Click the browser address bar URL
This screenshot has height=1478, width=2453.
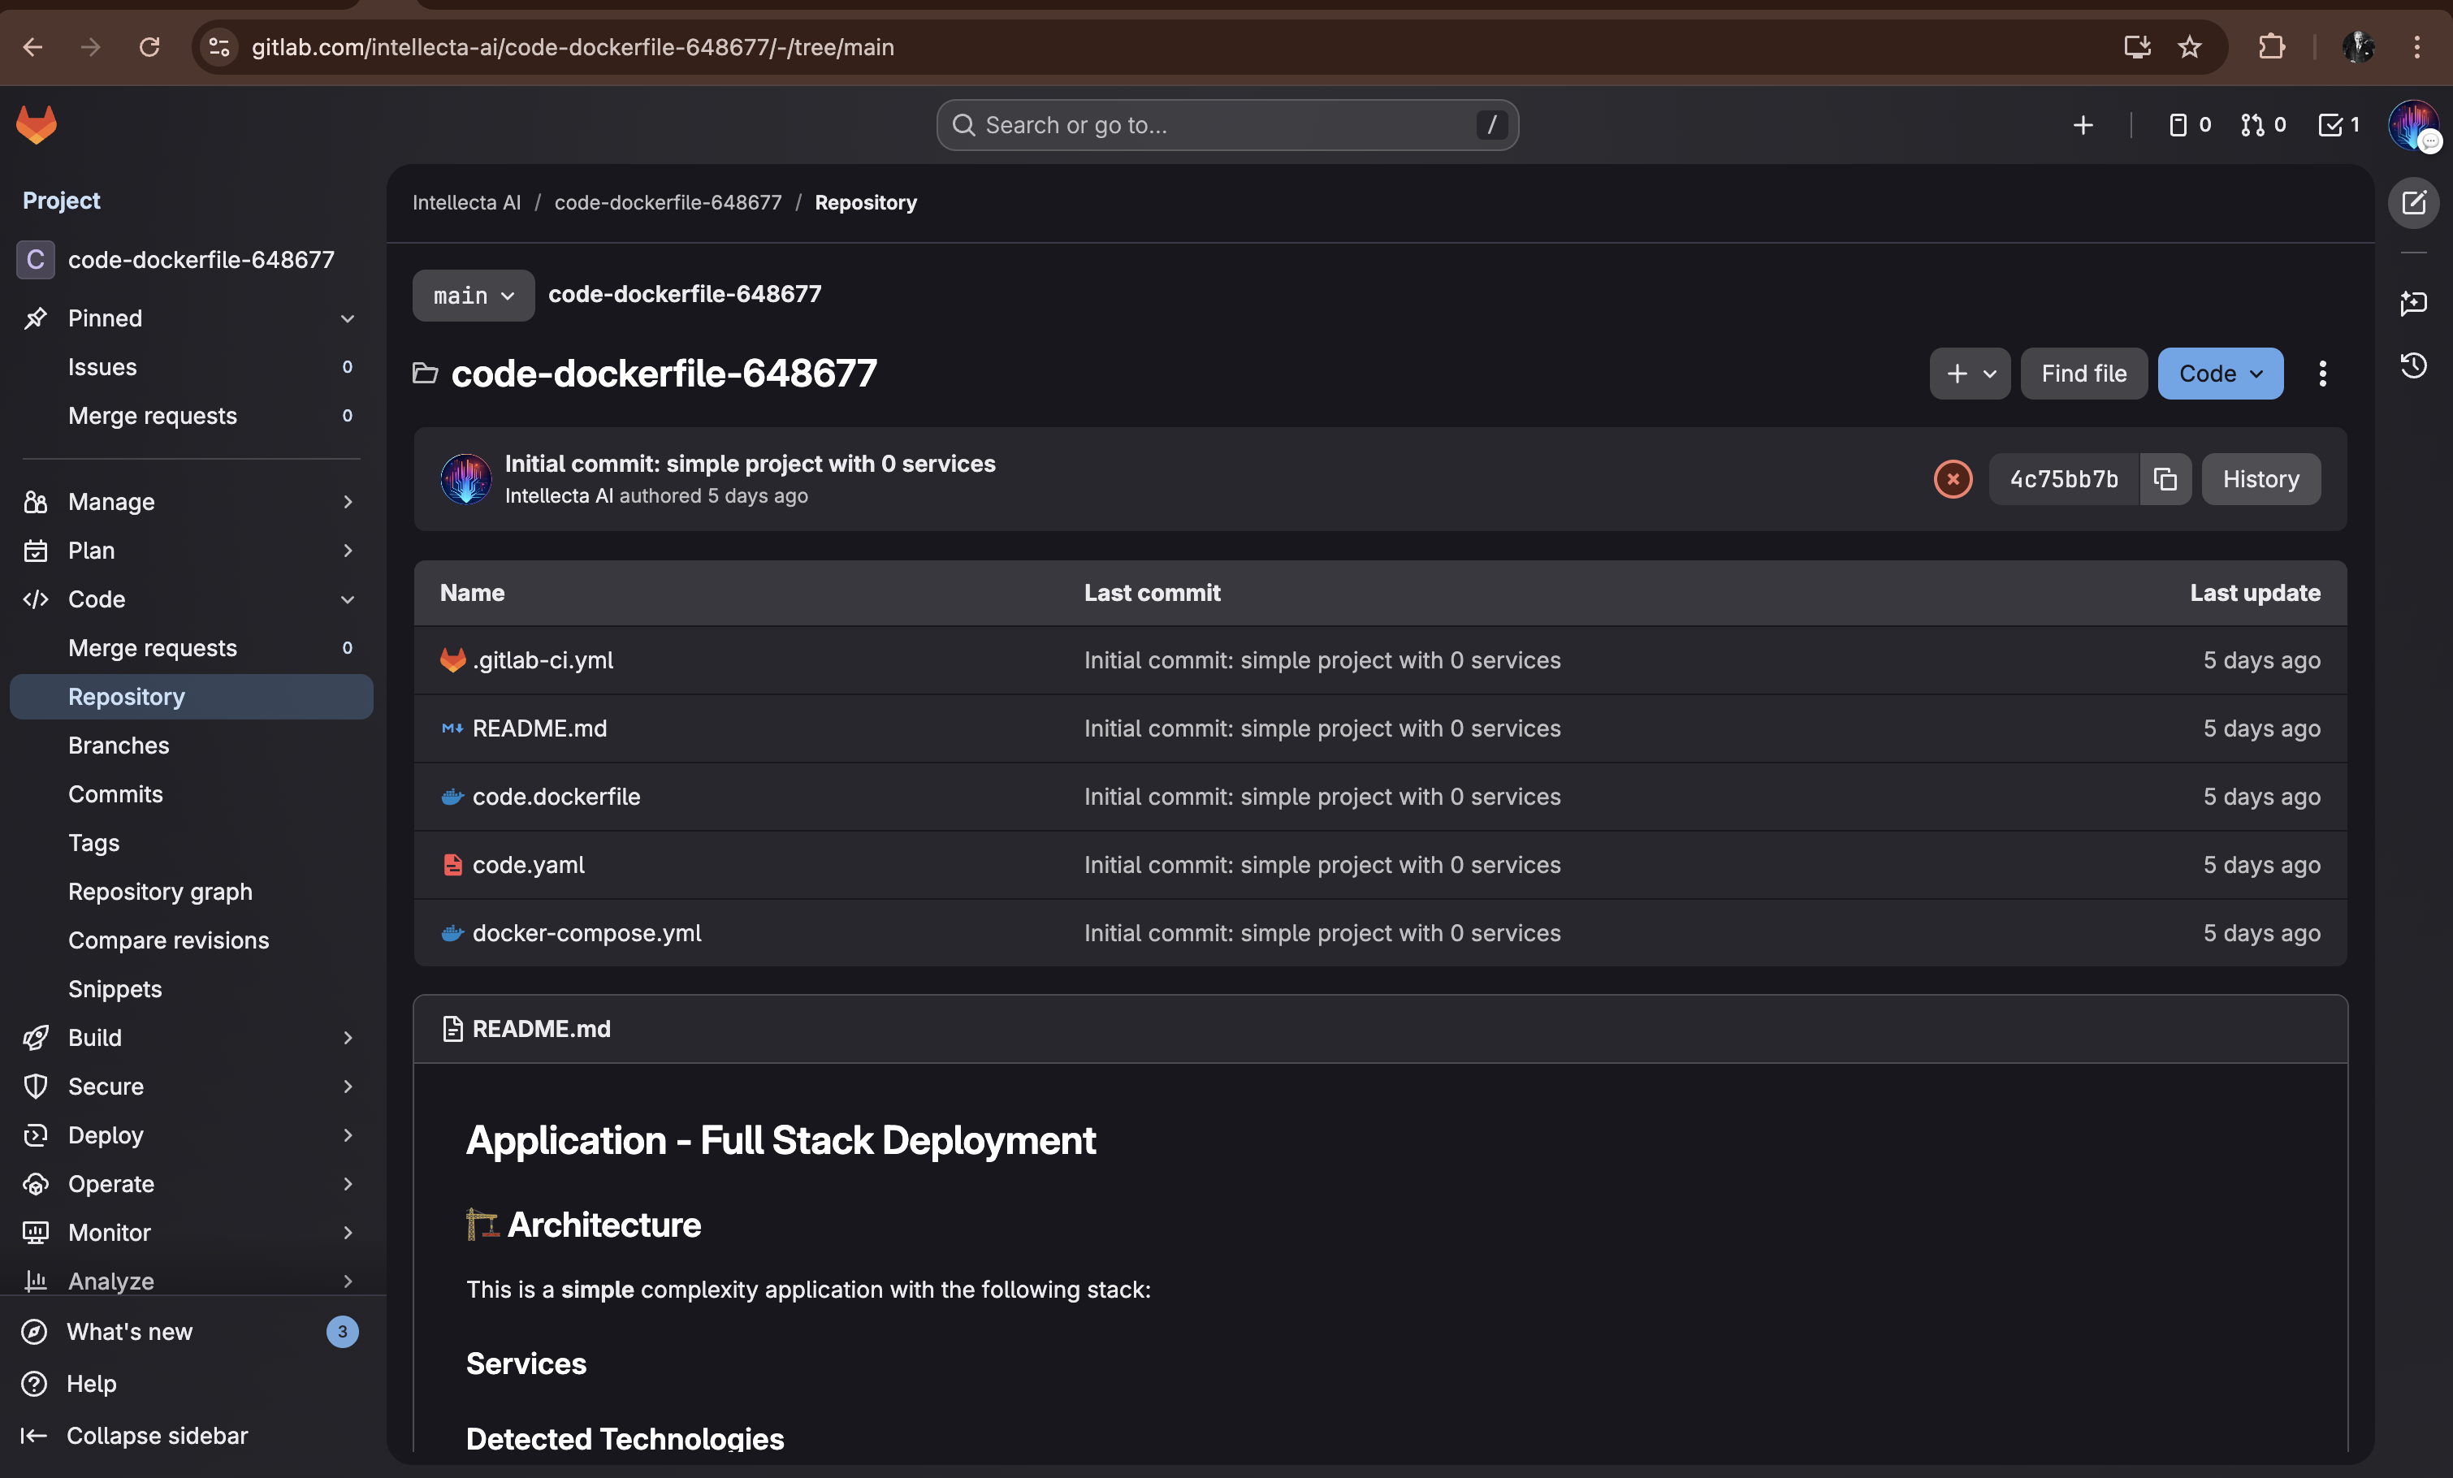tap(573, 47)
